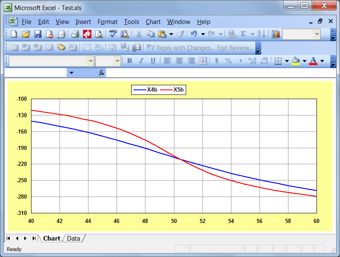Center align text
The height and width of the screenshot is (257, 340).
click(x=179, y=61)
